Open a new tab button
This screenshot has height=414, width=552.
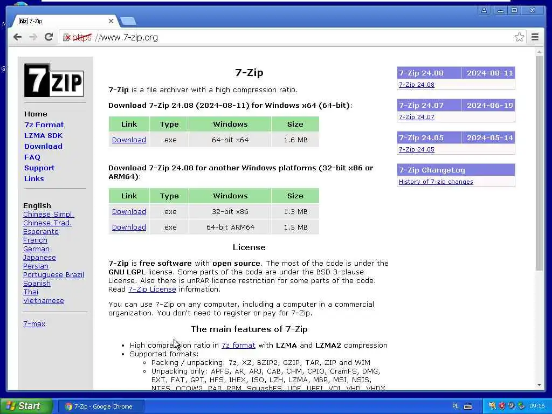click(128, 22)
